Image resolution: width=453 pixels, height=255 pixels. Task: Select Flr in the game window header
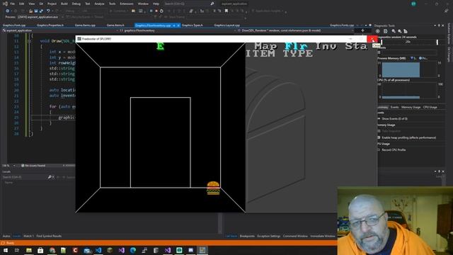click(296, 45)
